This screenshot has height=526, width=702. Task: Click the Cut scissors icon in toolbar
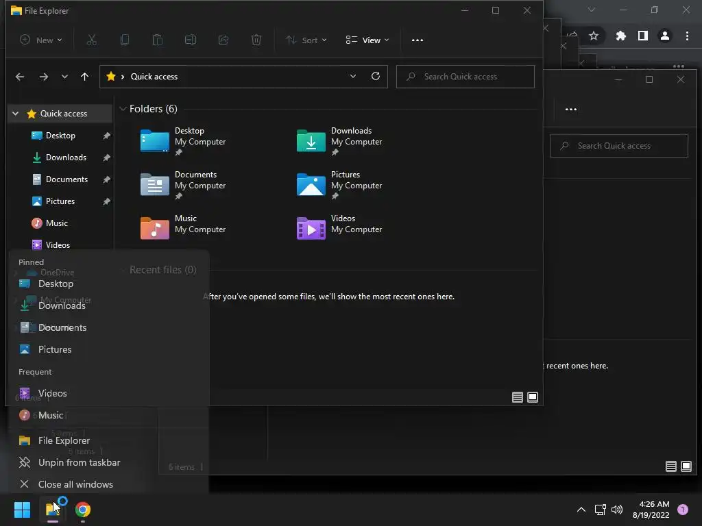click(91, 40)
